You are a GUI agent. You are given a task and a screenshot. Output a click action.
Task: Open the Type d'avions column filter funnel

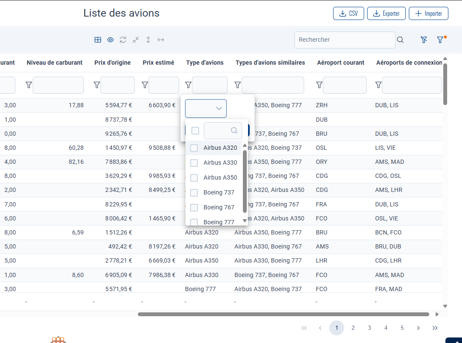point(188,85)
